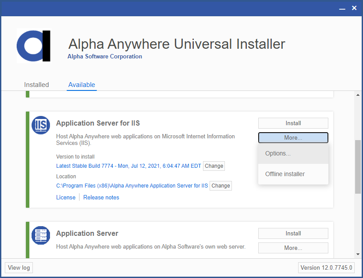The image size is (363, 278).
Task: Click the 'Host Alpha Anywhere web applications on Microsoft' description
Action: (146, 140)
